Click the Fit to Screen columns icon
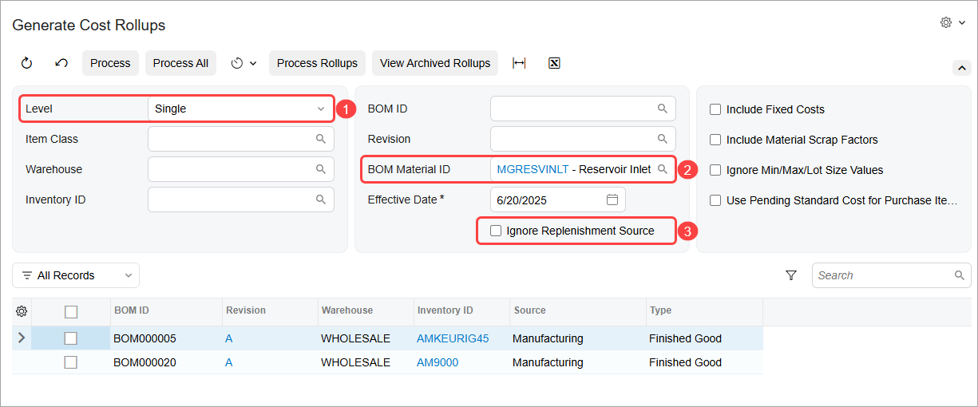The image size is (978, 407). pyautogui.click(x=519, y=63)
